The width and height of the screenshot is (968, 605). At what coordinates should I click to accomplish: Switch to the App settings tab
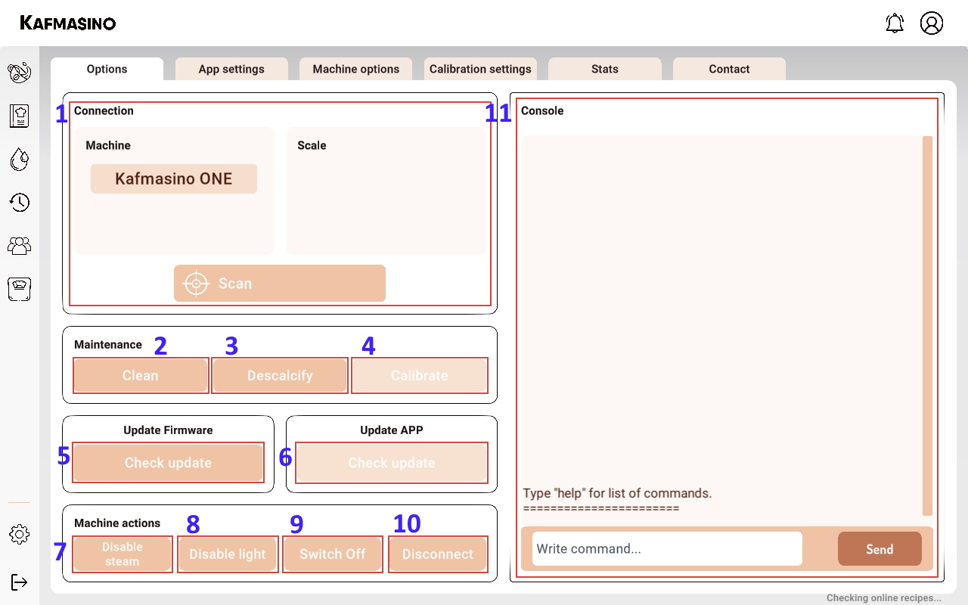click(x=231, y=69)
